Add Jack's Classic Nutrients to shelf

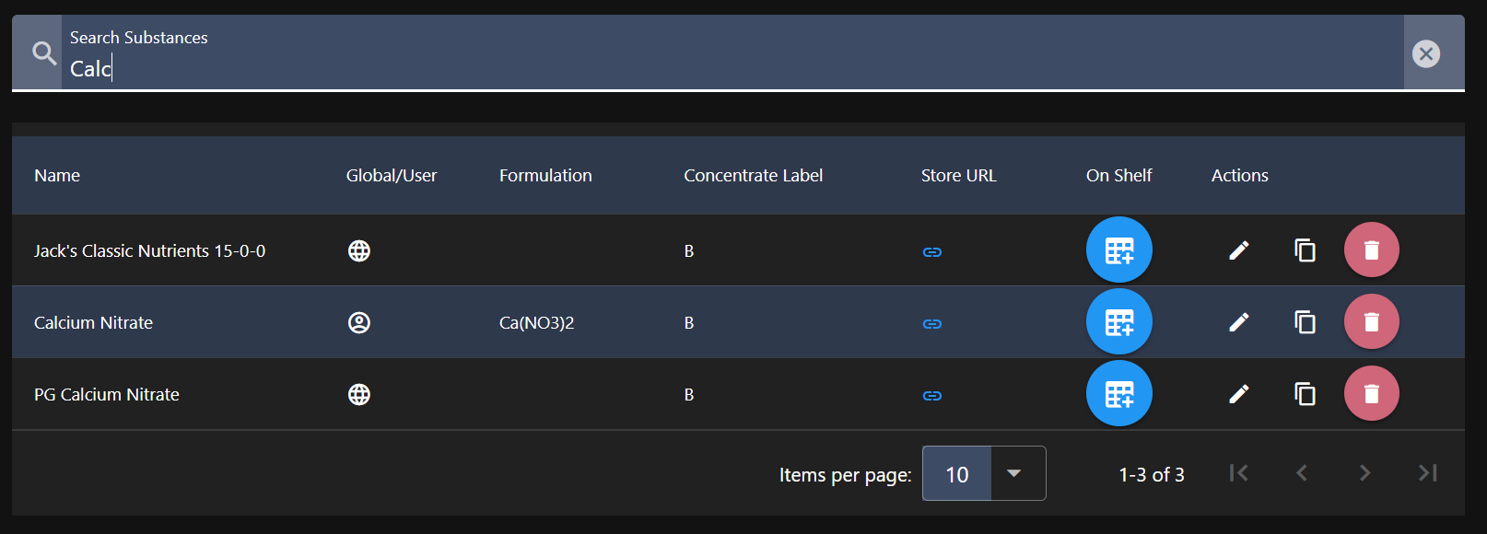[1118, 250]
